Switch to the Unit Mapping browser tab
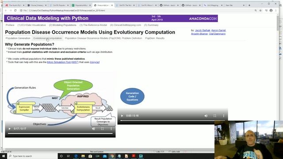 tap(213, 5)
